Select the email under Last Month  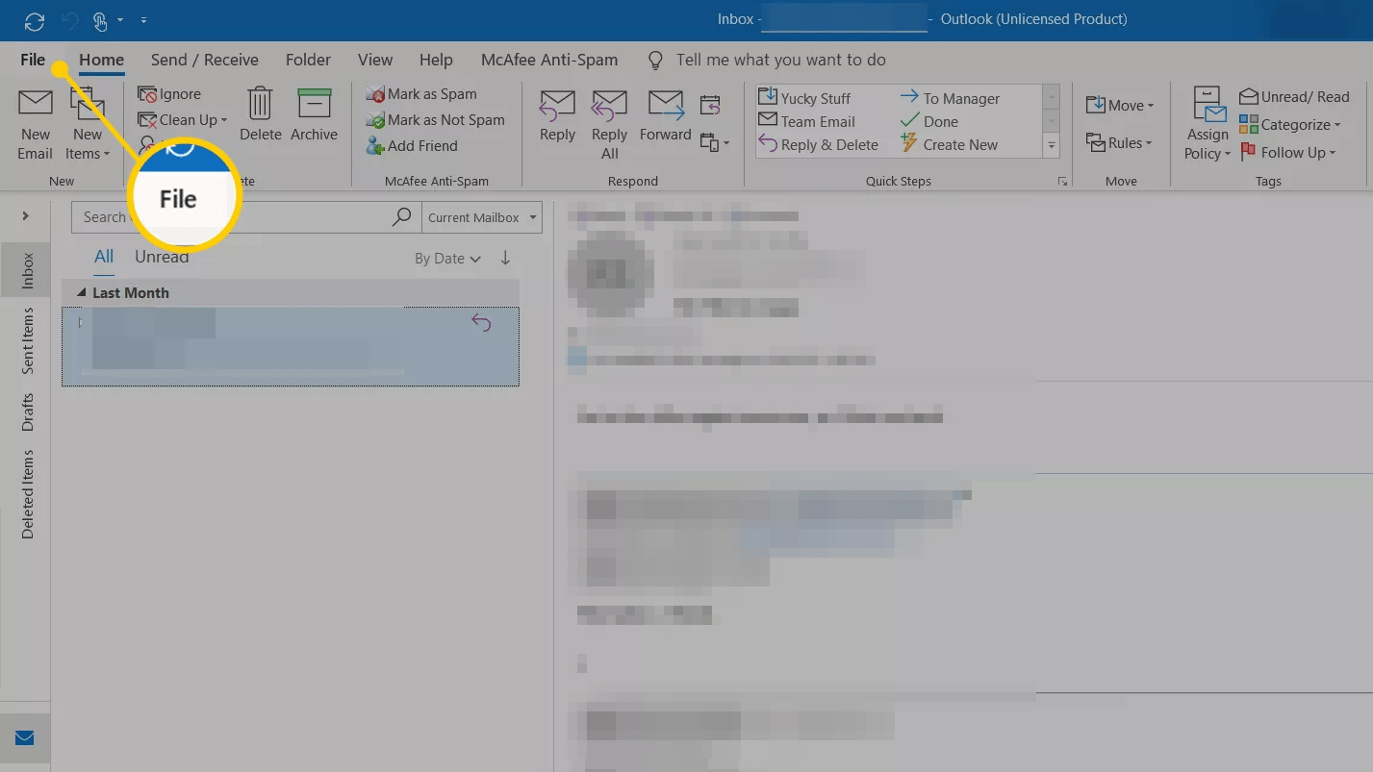click(x=291, y=346)
